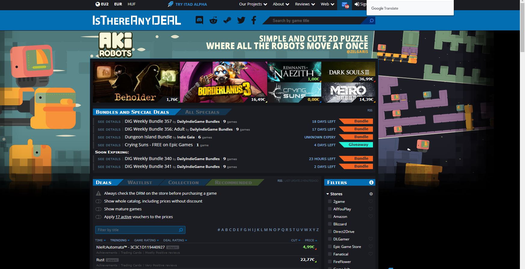Open the Facebook page icon
The image size is (525, 269).
254,20
